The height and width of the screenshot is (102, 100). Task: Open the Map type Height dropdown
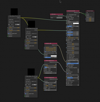(52, 69)
